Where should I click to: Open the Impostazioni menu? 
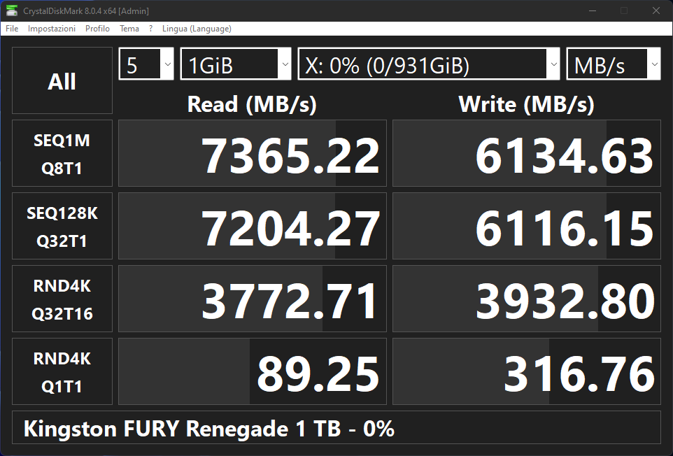point(52,28)
